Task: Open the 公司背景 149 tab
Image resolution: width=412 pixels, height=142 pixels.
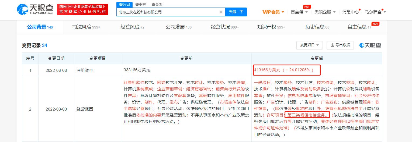Action: coord(40,27)
